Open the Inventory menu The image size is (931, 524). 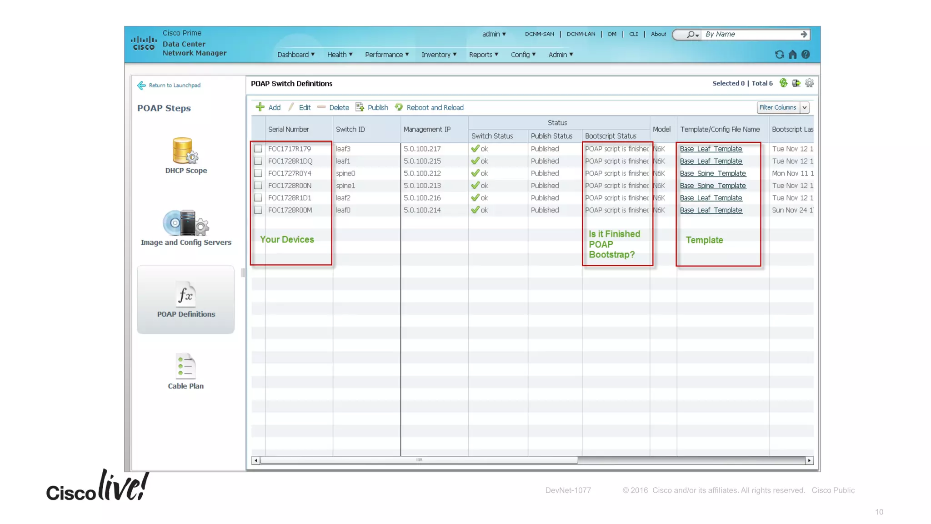pyautogui.click(x=439, y=55)
